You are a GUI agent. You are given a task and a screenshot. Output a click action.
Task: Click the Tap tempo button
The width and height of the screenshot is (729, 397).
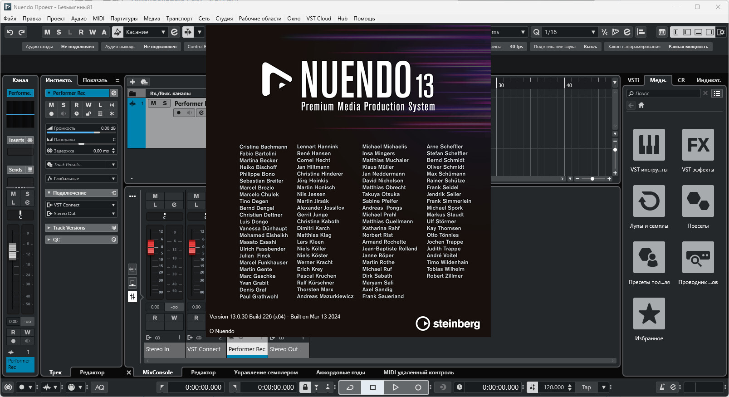pos(587,387)
